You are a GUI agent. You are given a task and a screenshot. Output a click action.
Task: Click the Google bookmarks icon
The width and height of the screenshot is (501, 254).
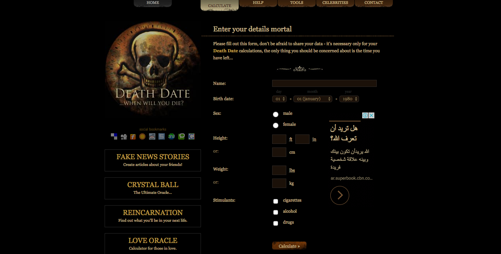click(x=192, y=136)
